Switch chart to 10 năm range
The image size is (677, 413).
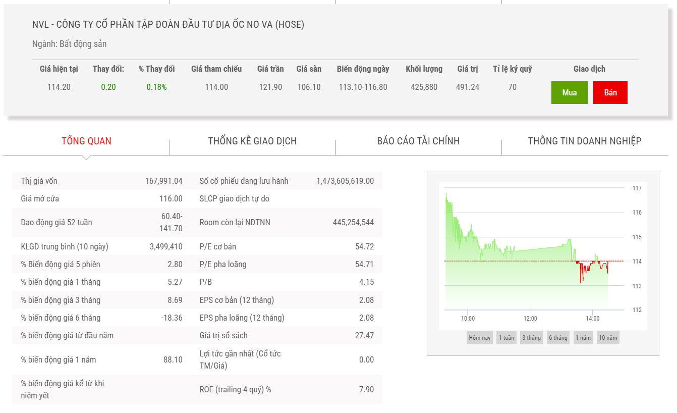[608, 338]
